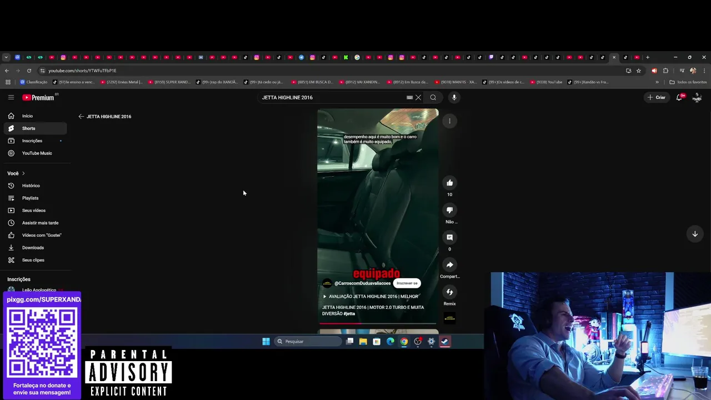711x400 pixels.
Task: Click the #jetta hashtag
Action: coord(349,314)
